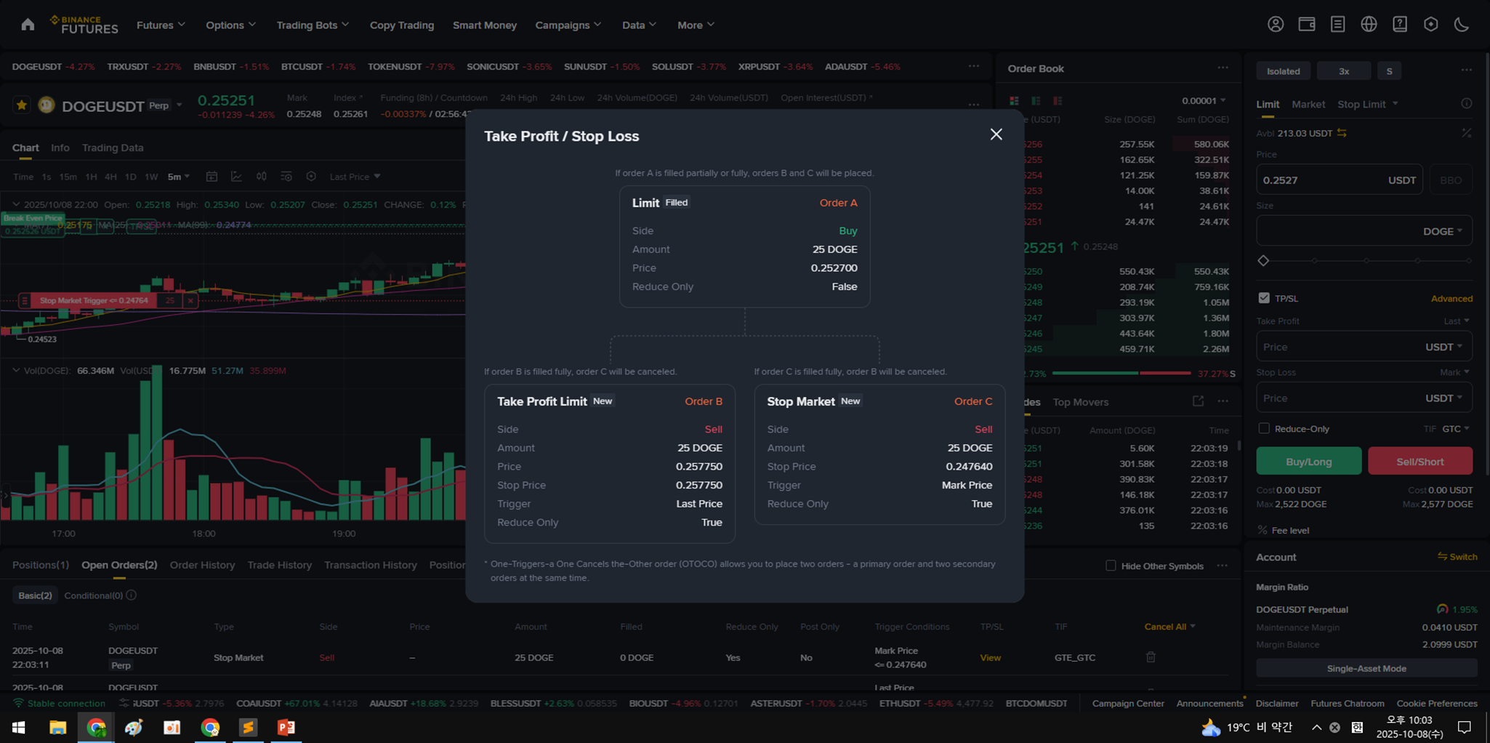This screenshot has height=743, width=1490.
Task: Toggle the DOGEUSDT favorite star
Action: pyautogui.click(x=22, y=105)
